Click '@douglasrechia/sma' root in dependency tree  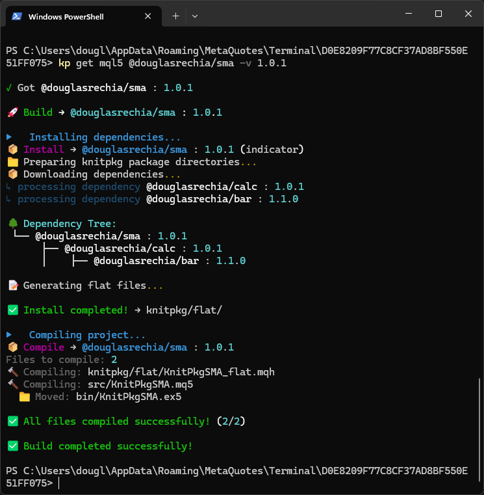pos(88,236)
